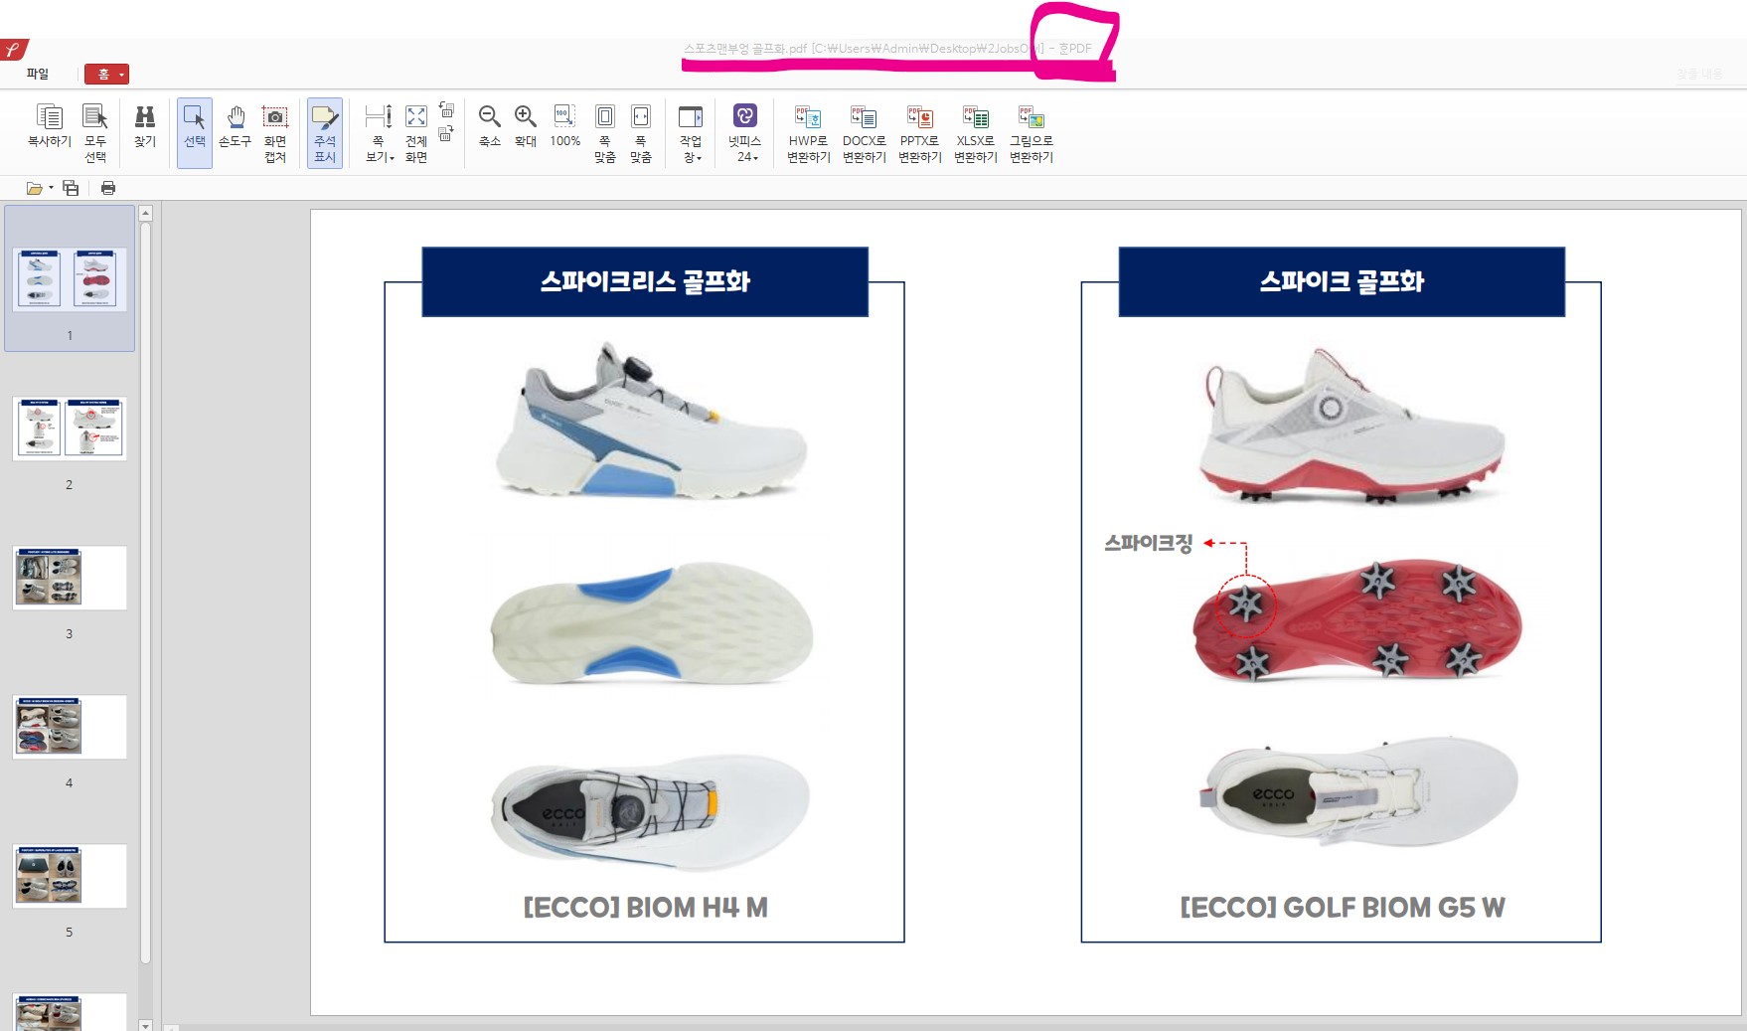The image size is (1747, 1031).
Task: Click the thumbnail panel scroll-down arrow
Action: 145,1024
